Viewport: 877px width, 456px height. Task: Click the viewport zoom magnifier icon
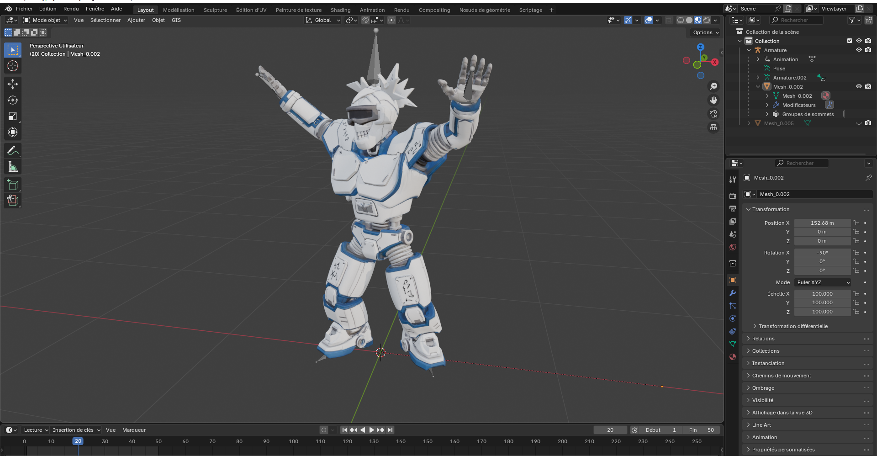(x=713, y=86)
